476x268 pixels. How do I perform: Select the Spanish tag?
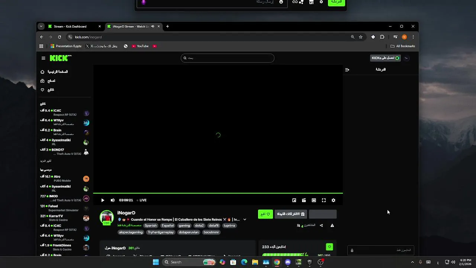tap(151, 226)
